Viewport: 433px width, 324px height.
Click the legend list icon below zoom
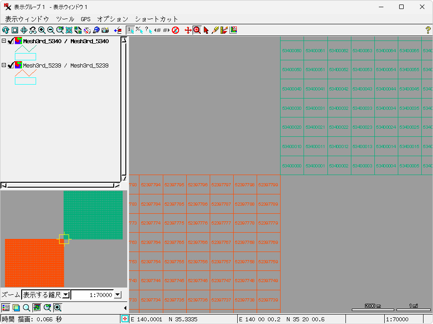pyautogui.click(x=5, y=308)
